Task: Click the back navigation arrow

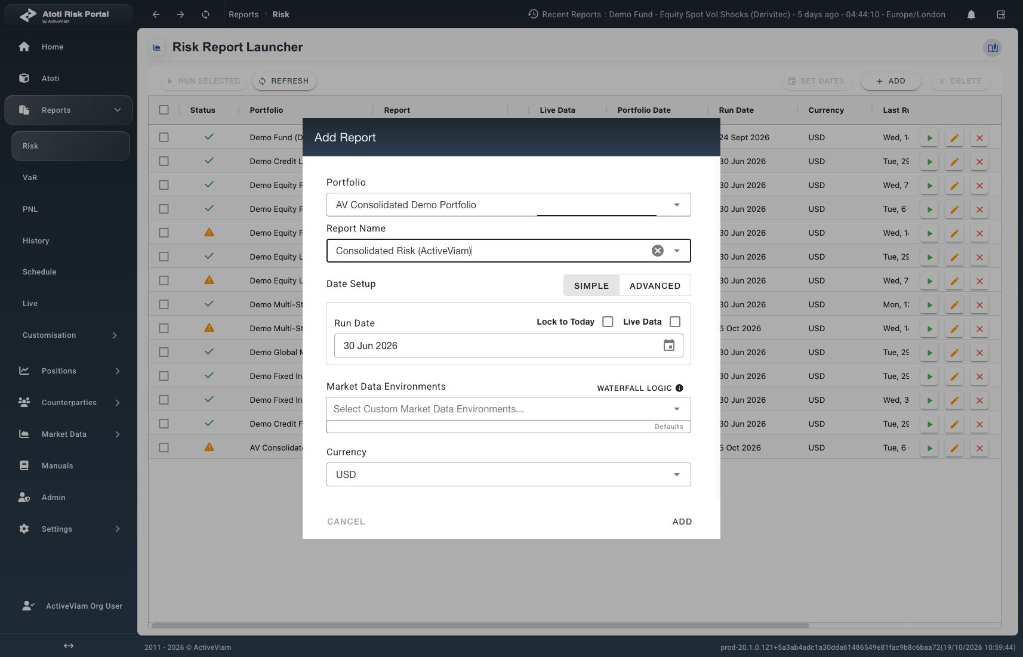Action: coord(156,14)
